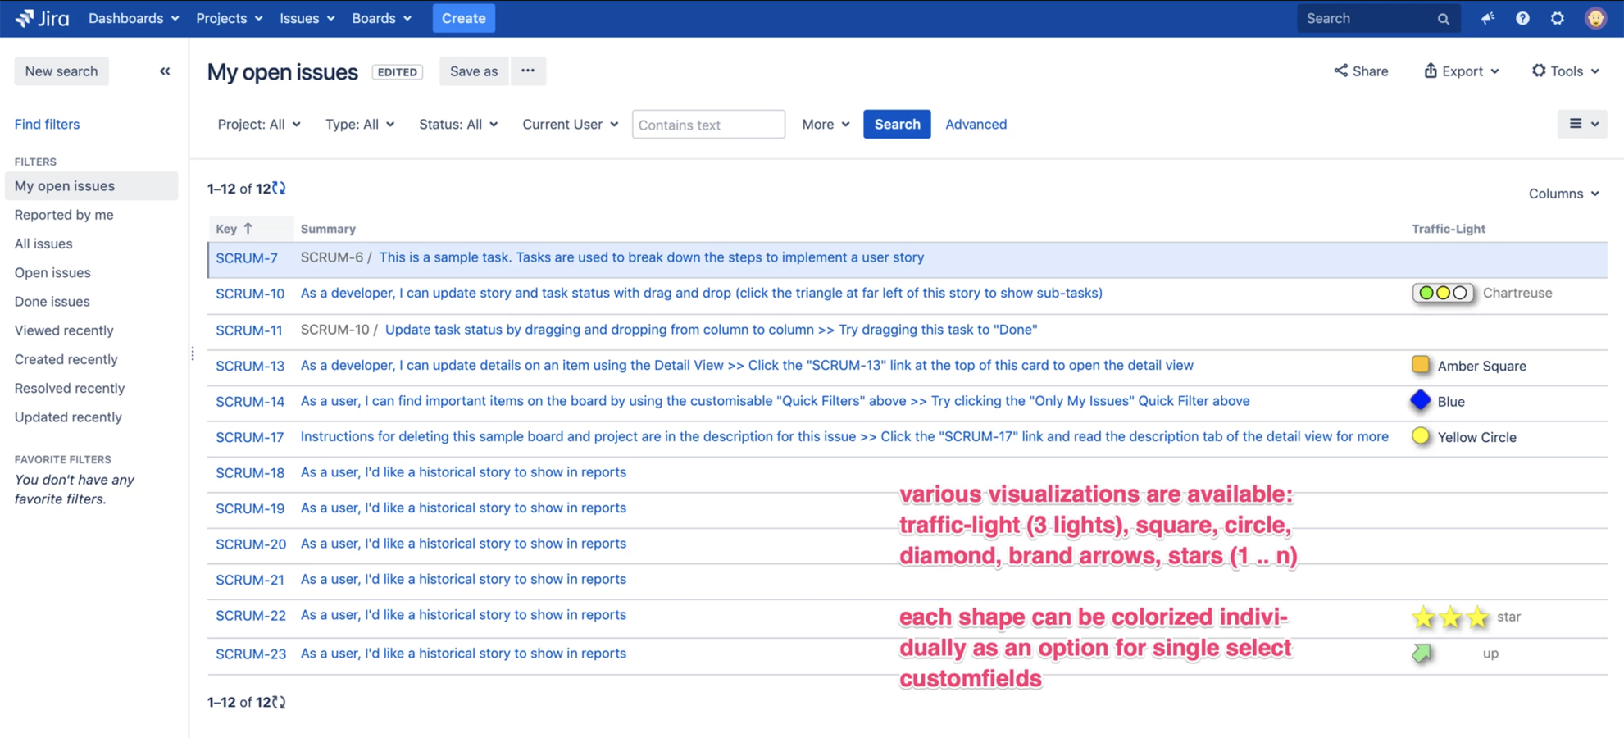The width and height of the screenshot is (1624, 738).
Task: Open the user avatar menu
Action: pyautogui.click(x=1595, y=18)
